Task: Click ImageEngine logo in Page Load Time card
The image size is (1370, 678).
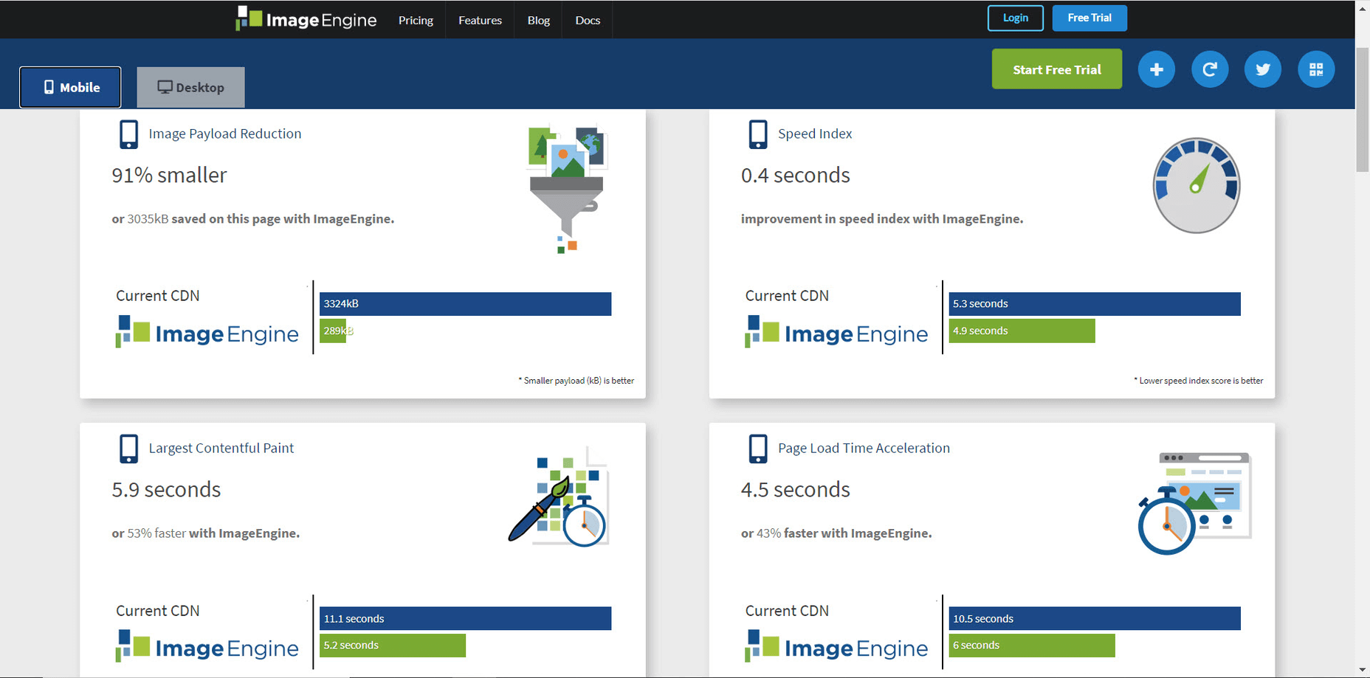Action: pos(836,646)
